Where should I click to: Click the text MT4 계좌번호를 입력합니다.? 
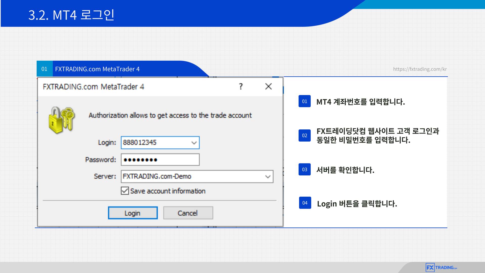click(x=360, y=102)
